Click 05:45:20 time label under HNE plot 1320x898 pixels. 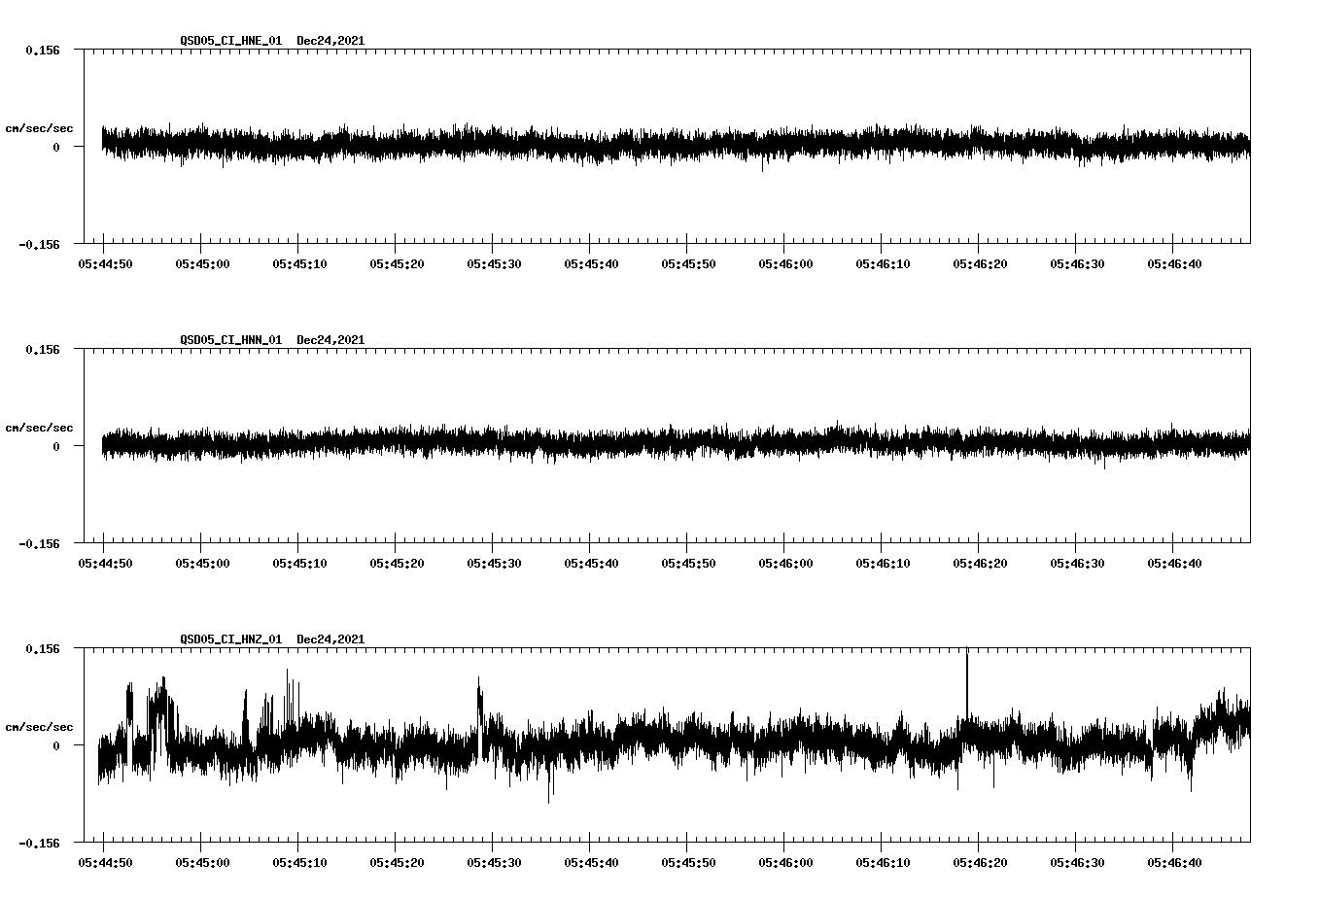396,264
